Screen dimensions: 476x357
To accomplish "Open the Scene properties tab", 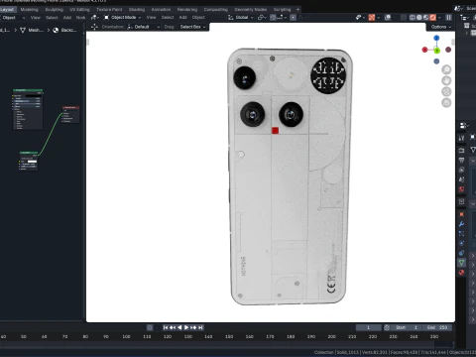I will [x=462, y=179].
